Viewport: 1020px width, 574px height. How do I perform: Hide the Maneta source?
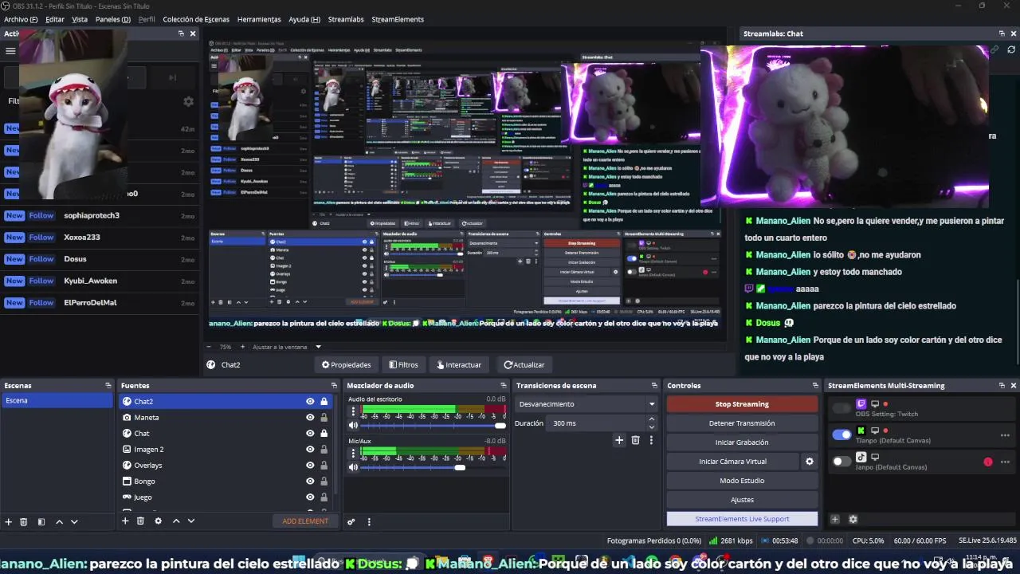click(310, 418)
